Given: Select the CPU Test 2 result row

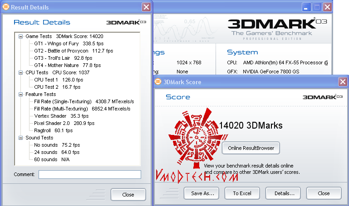Looking at the screenshot, I should pos(57,87).
